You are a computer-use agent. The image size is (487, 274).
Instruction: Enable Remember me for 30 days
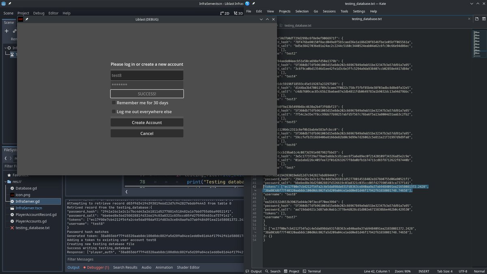tap(114, 103)
